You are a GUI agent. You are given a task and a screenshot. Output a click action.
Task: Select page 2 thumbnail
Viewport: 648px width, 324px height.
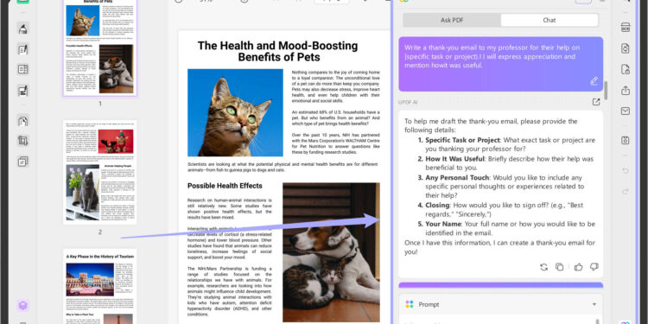coord(99,172)
